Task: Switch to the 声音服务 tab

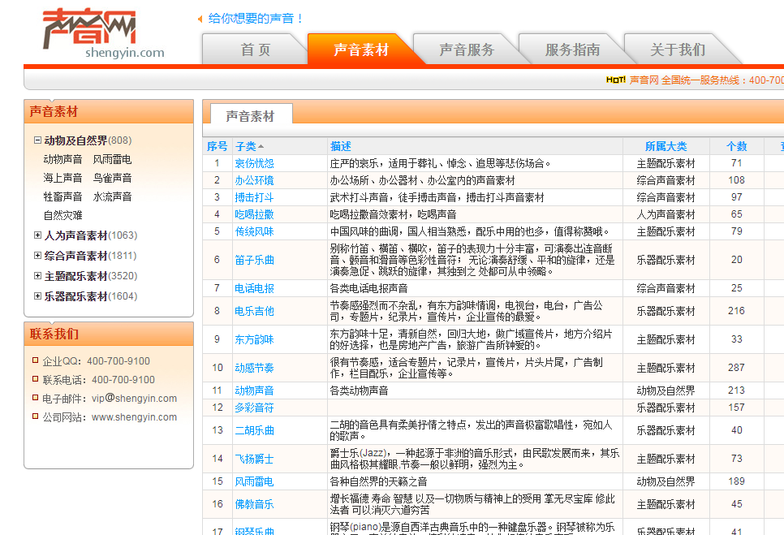Action: click(467, 50)
